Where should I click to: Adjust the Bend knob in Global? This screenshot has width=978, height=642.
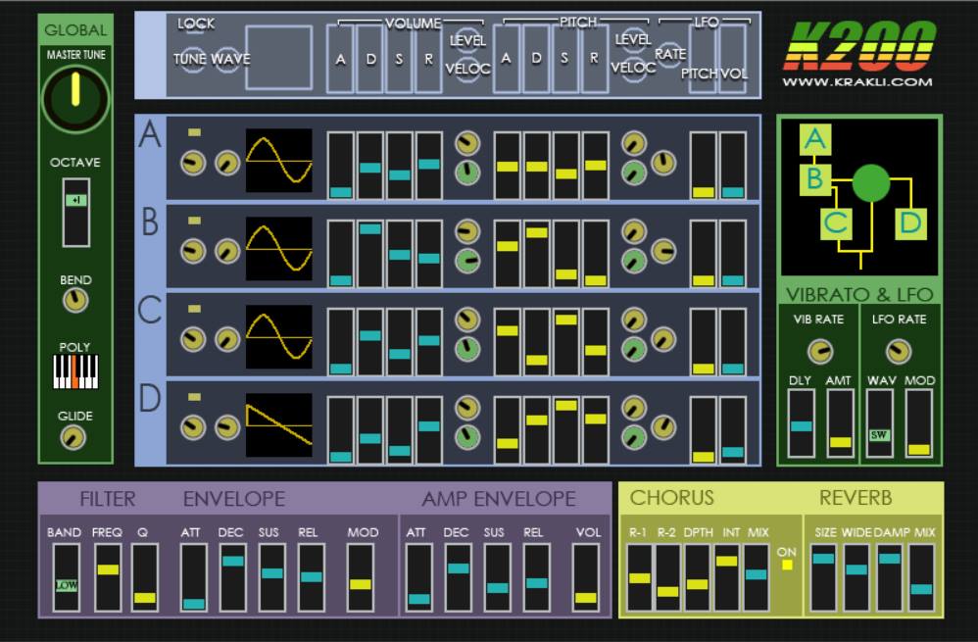click(75, 301)
